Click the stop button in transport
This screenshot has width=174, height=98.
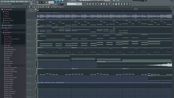pyautogui.click(x=43, y=2)
